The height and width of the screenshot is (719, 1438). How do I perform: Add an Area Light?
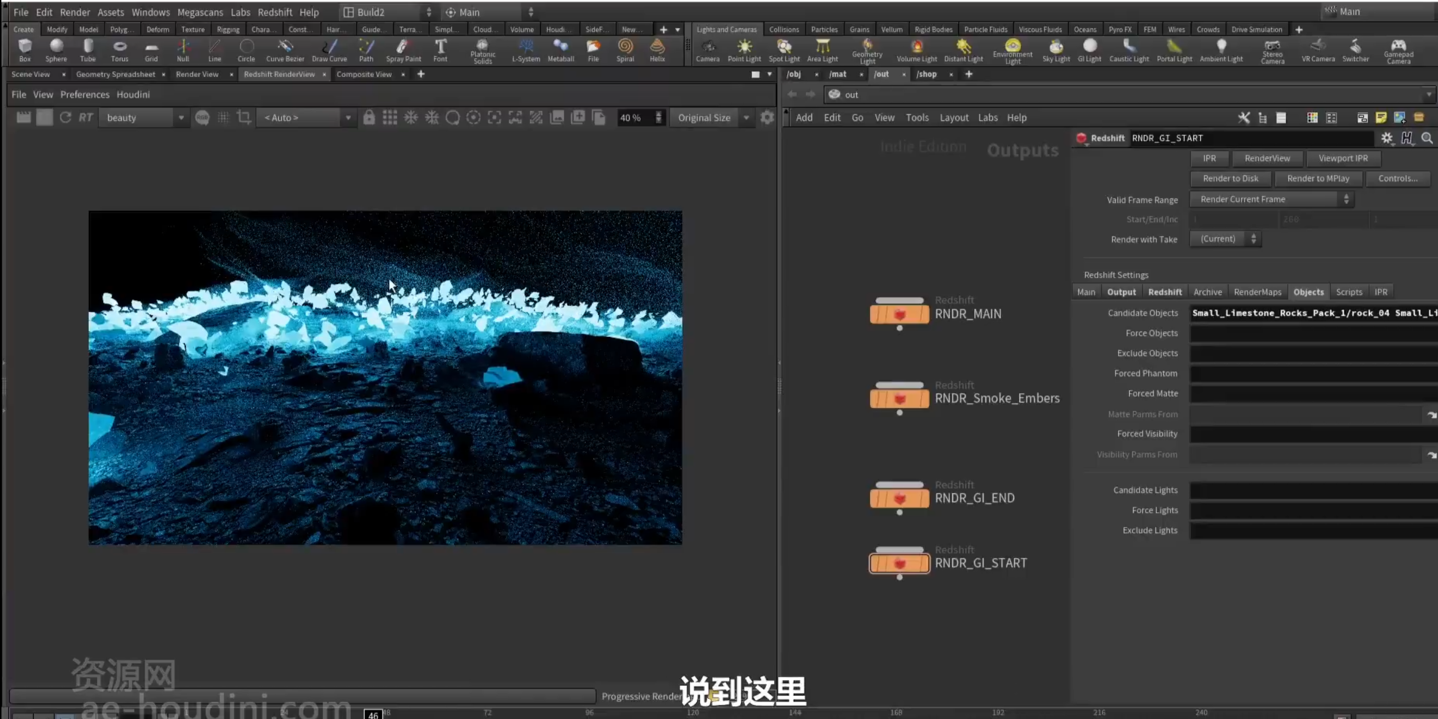point(822,50)
